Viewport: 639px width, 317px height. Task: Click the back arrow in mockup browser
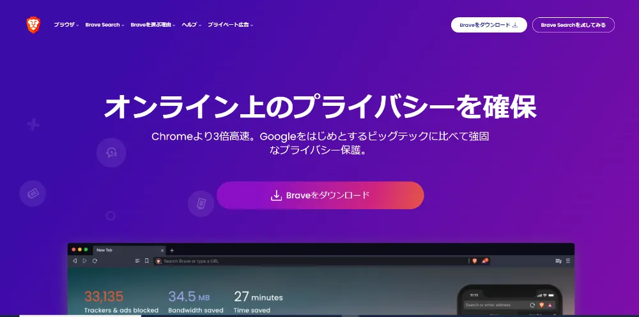(75, 261)
